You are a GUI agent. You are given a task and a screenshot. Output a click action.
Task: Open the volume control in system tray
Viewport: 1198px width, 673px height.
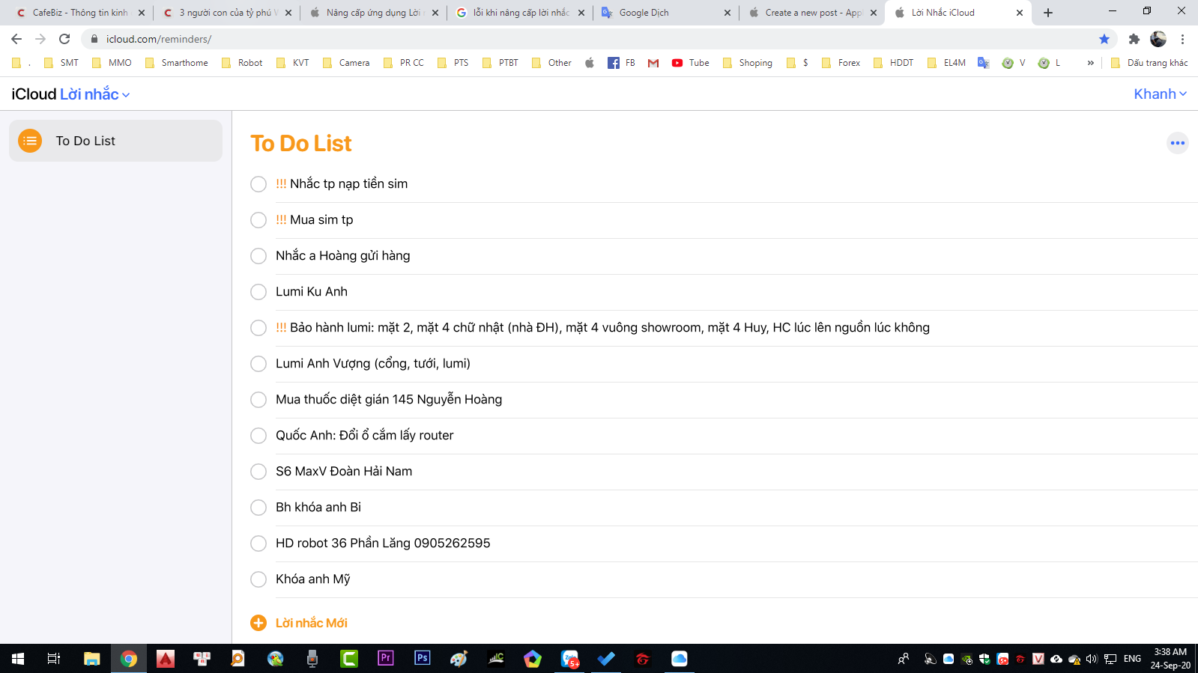pos(1092,659)
